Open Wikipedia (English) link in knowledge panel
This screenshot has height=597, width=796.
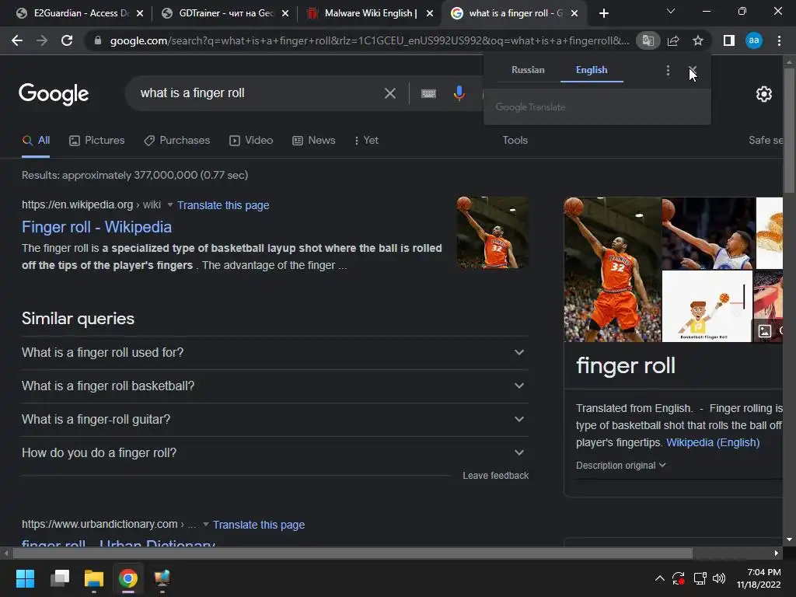713,442
